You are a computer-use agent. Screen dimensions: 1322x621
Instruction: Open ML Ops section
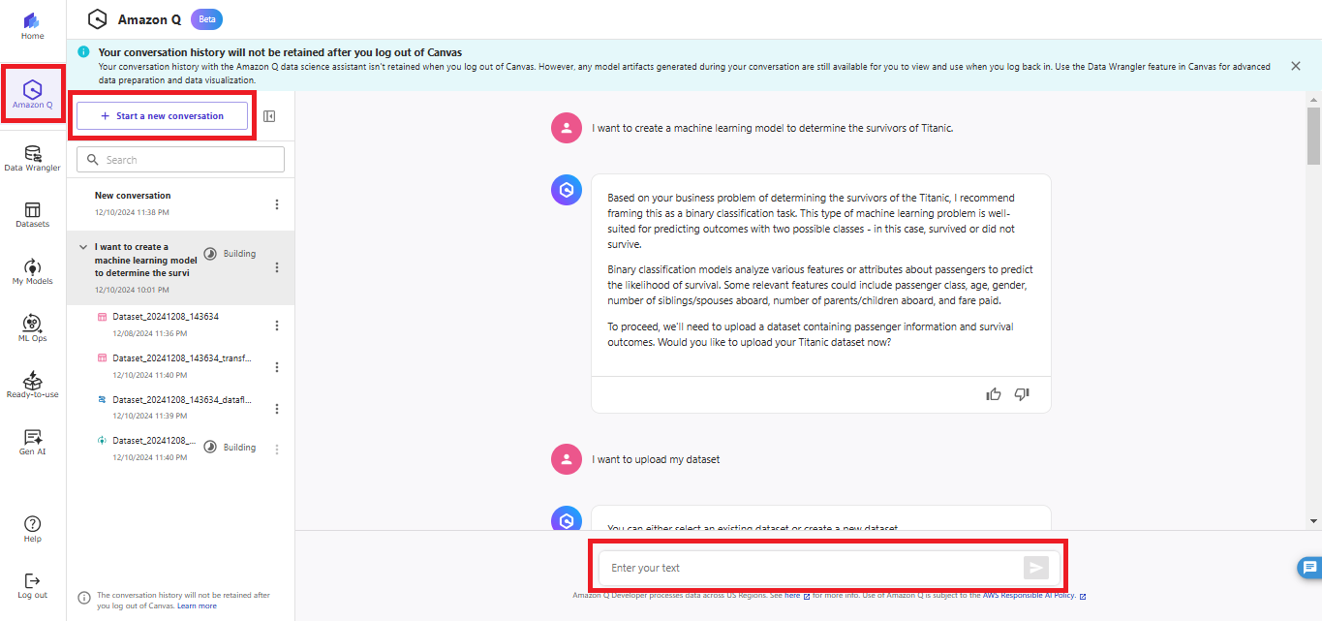[x=33, y=328]
